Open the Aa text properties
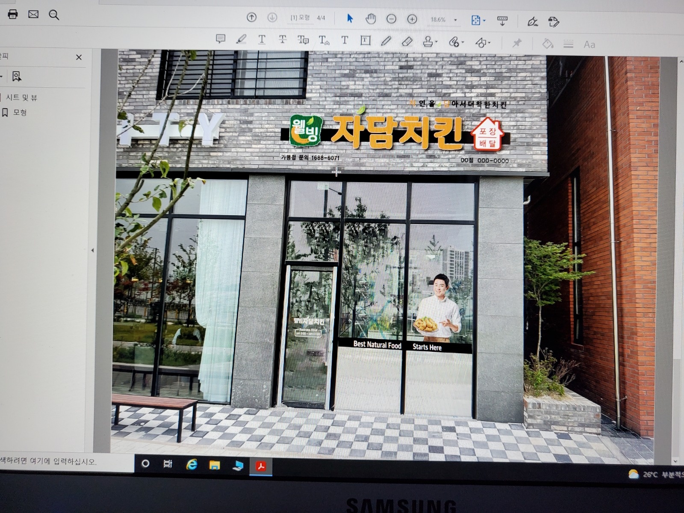The height and width of the screenshot is (513, 684). [589, 44]
